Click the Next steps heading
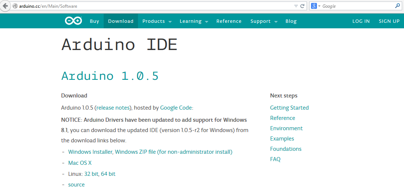 point(284,96)
